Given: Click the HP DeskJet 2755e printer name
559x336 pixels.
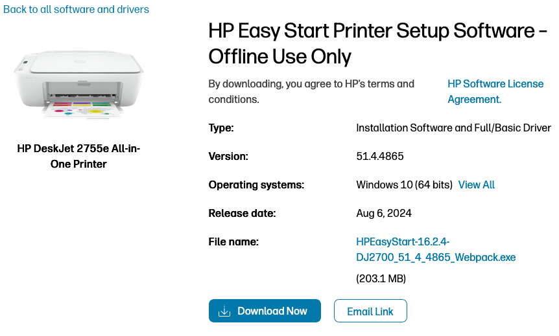Looking at the screenshot, I should pyautogui.click(x=78, y=156).
